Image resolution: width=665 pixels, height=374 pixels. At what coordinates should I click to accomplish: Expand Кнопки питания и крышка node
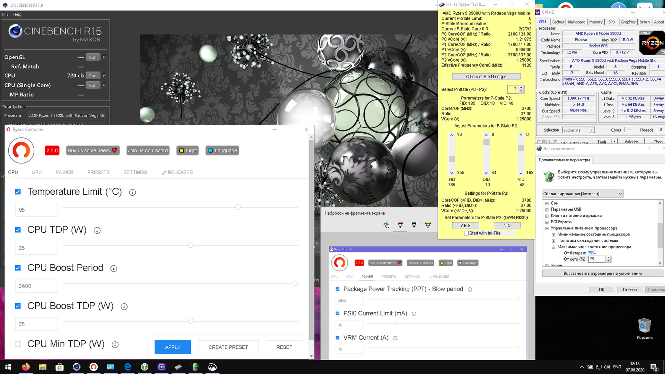pyautogui.click(x=547, y=216)
